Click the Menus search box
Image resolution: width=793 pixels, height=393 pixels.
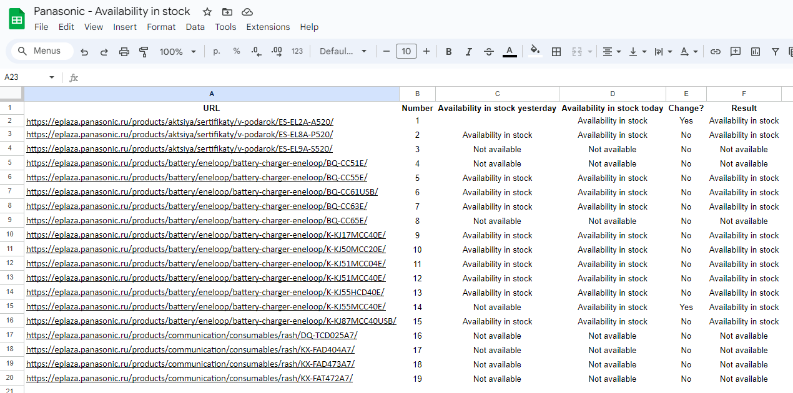[x=42, y=51]
